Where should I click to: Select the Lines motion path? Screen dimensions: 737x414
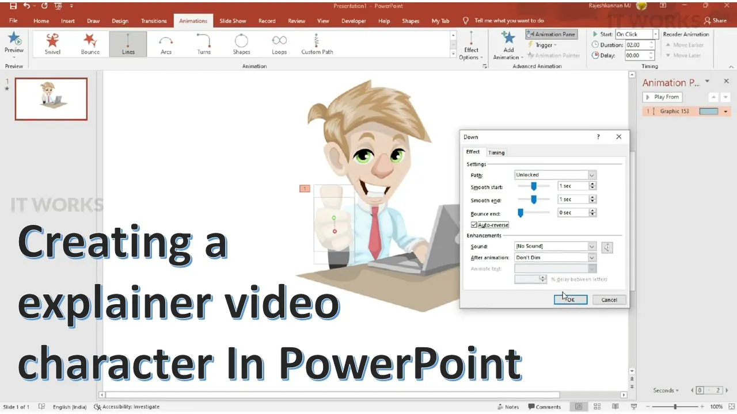click(x=128, y=44)
